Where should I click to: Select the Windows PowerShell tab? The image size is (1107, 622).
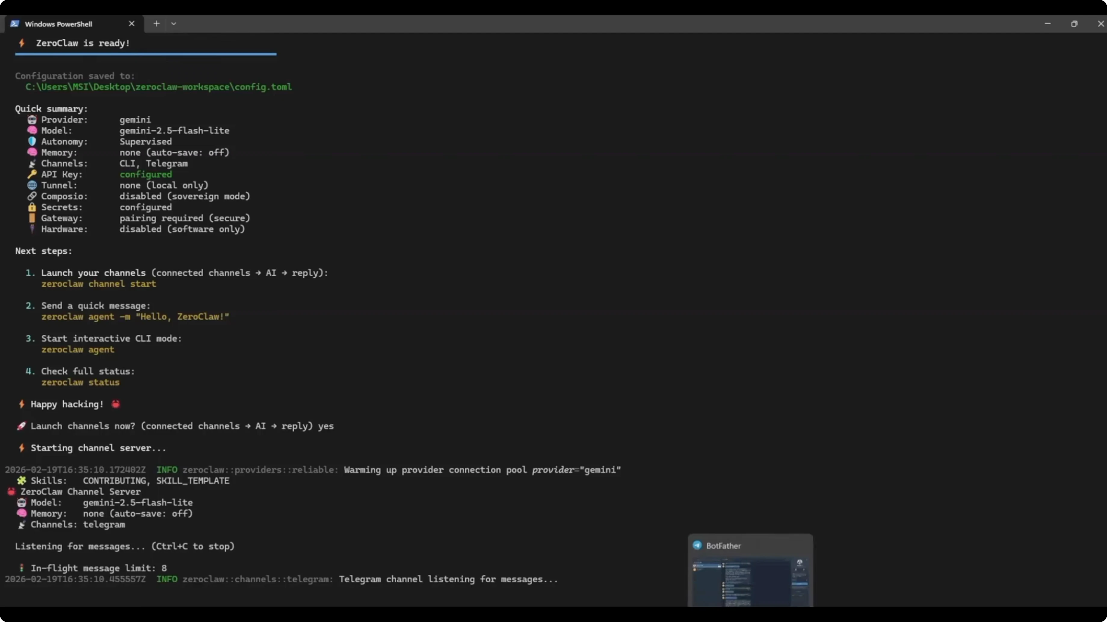pos(58,24)
